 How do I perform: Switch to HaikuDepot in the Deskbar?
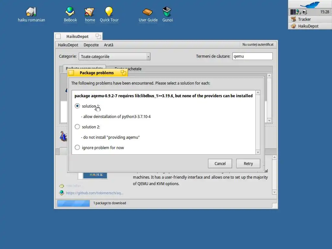tap(310, 26)
